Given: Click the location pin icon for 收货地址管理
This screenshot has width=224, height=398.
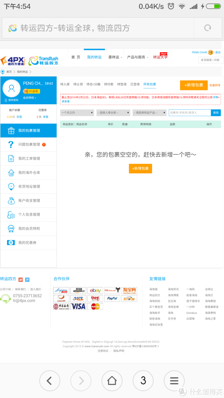Looking at the screenshot, I should click(x=11, y=187).
